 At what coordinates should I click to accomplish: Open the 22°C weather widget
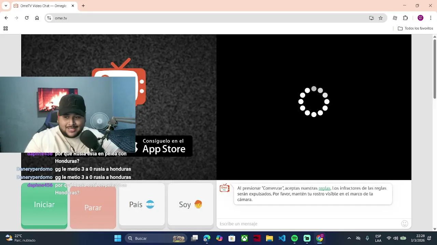pyautogui.click(x=20, y=238)
